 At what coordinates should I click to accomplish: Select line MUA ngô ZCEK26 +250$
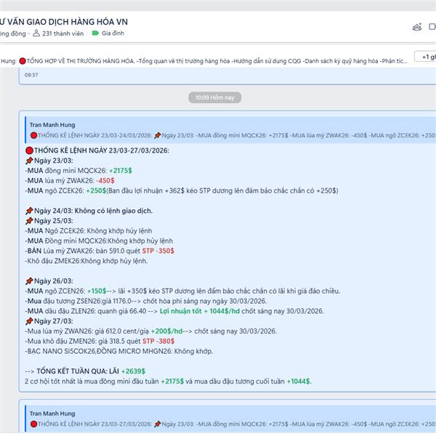click(182, 190)
